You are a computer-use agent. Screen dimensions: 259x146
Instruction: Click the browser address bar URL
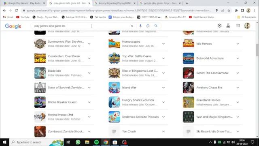119,11
